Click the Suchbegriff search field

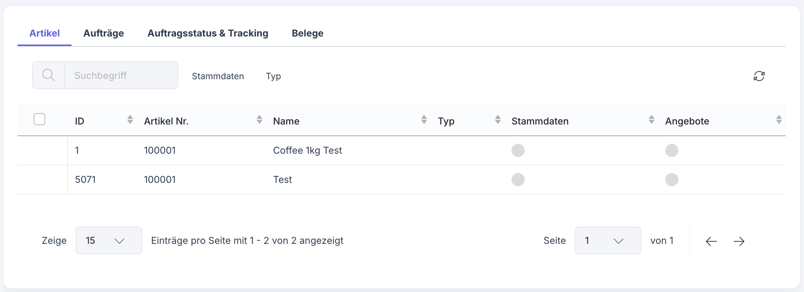121,75
